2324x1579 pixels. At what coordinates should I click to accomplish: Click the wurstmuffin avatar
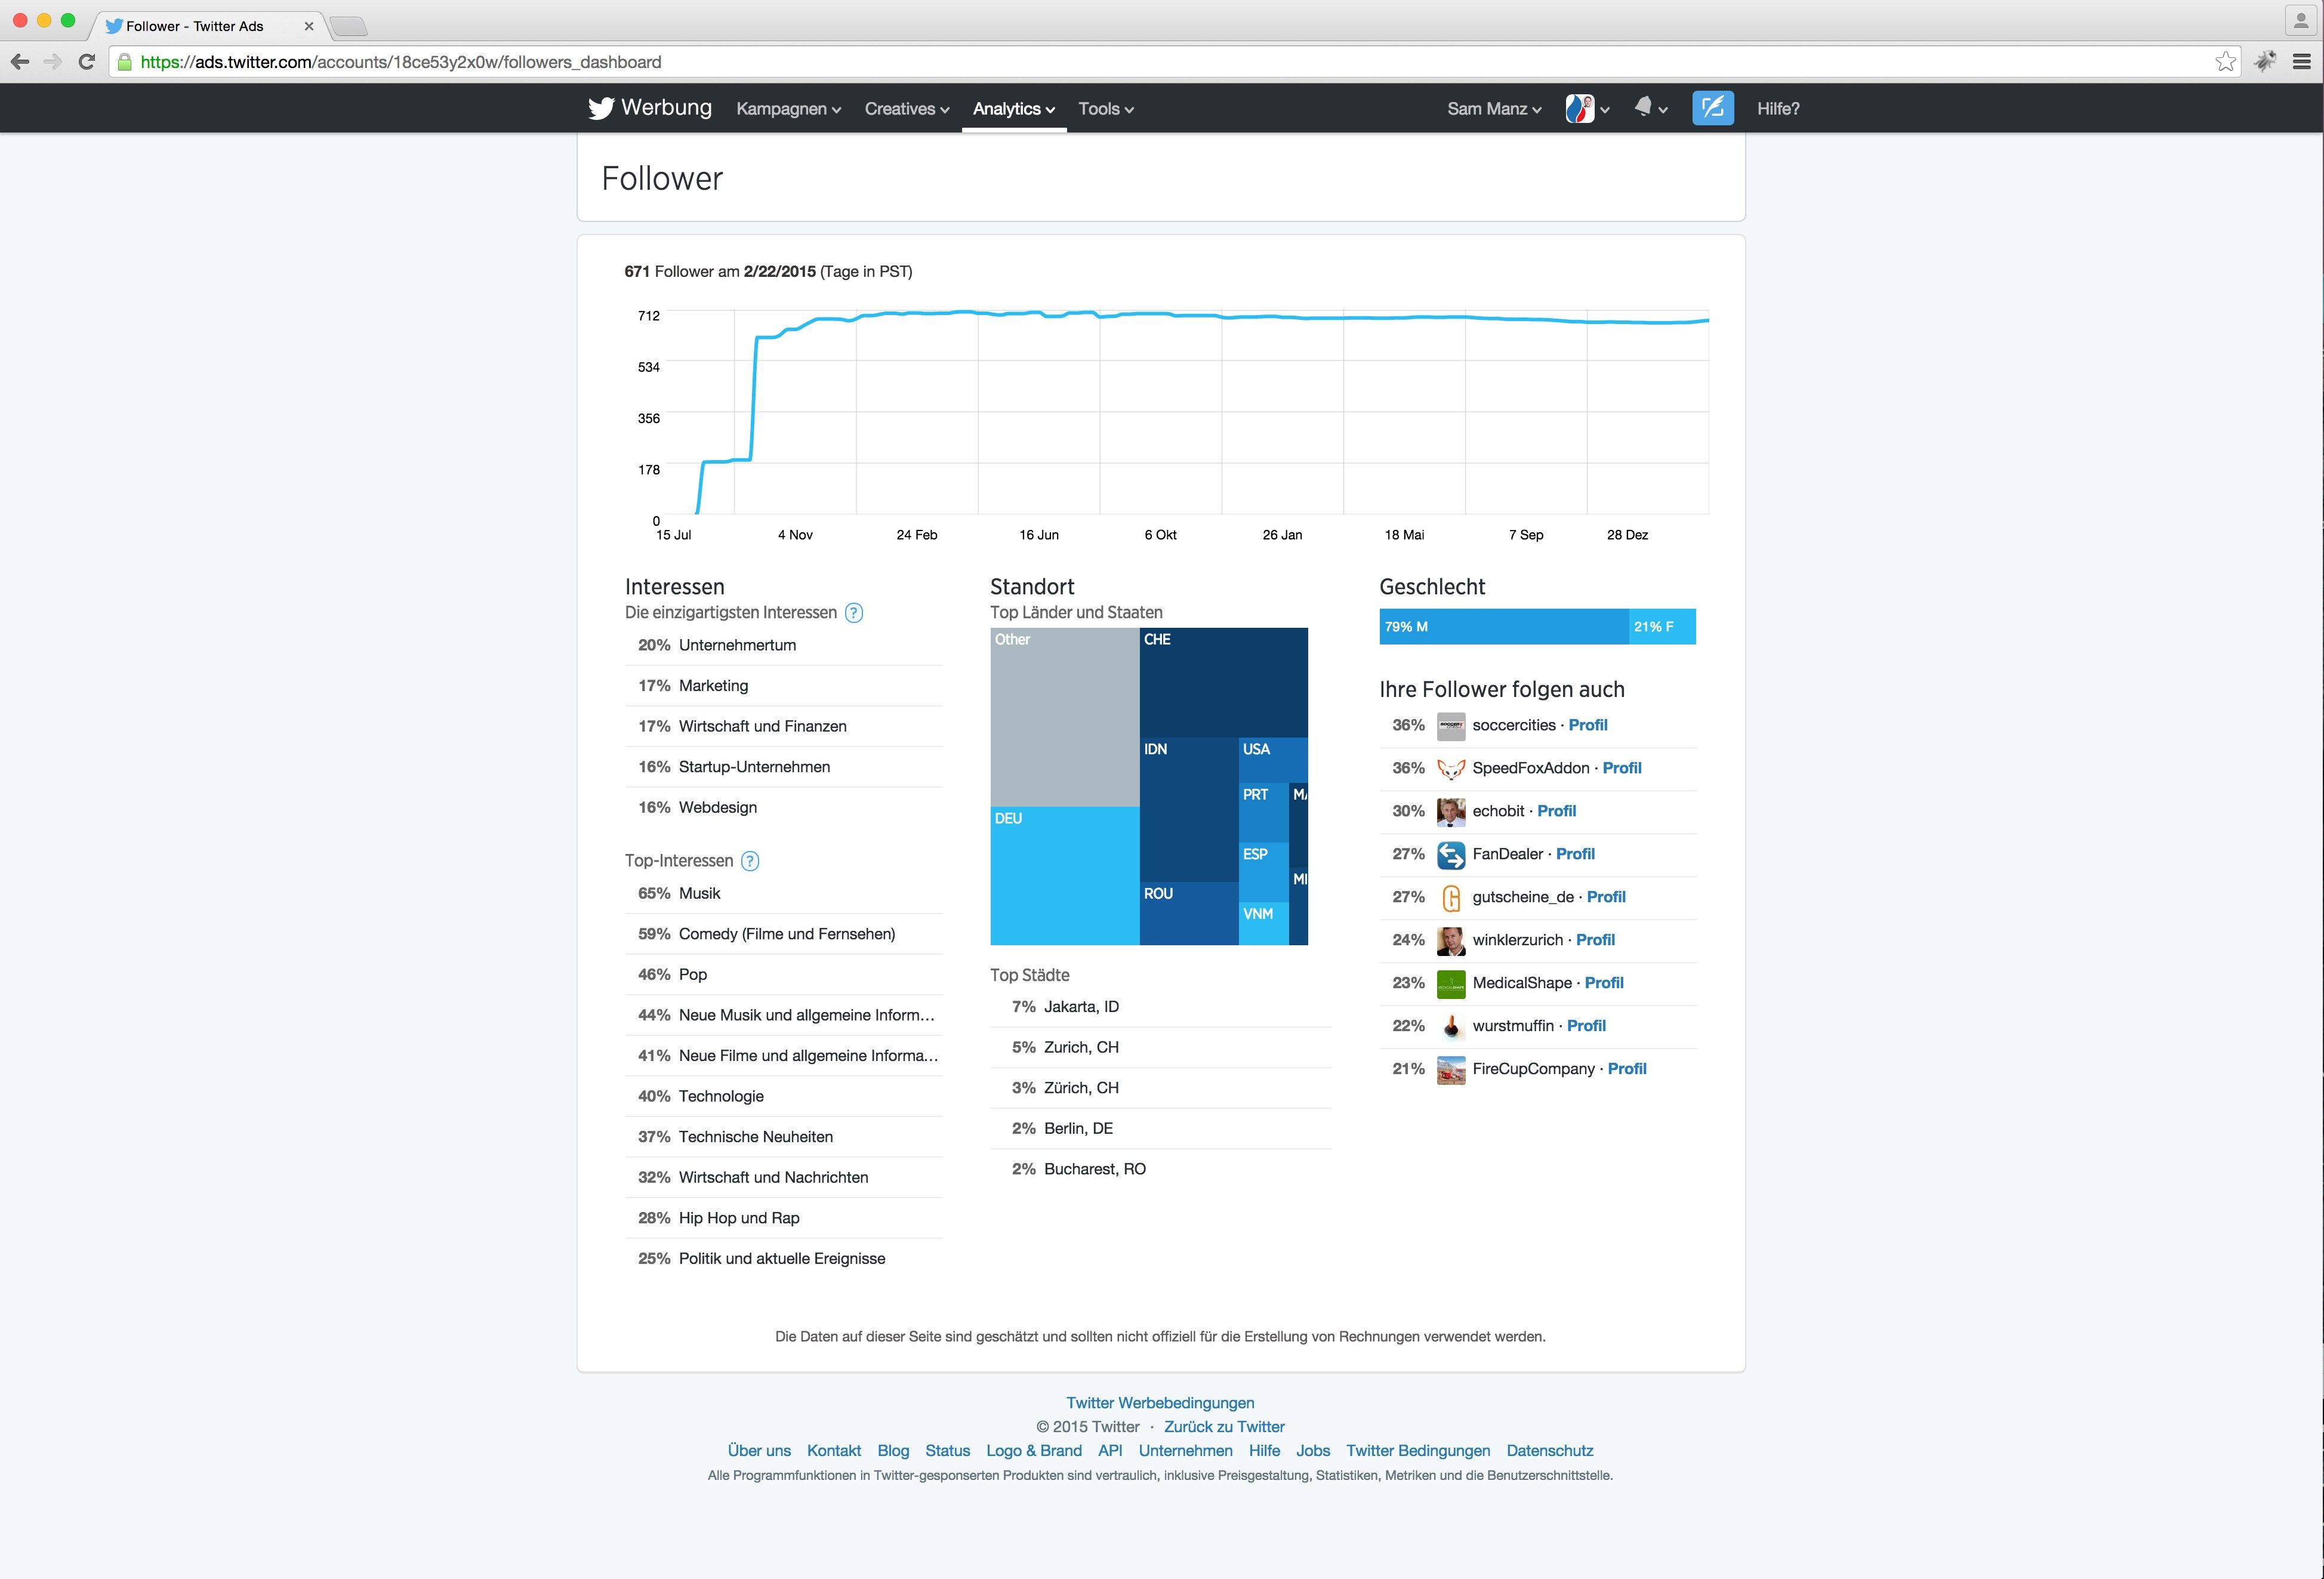tap(1450, 1027)
